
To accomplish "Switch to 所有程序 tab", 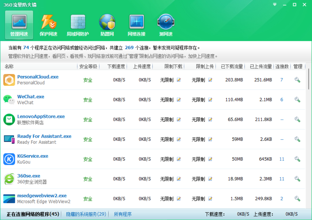I will coord(123,214).
